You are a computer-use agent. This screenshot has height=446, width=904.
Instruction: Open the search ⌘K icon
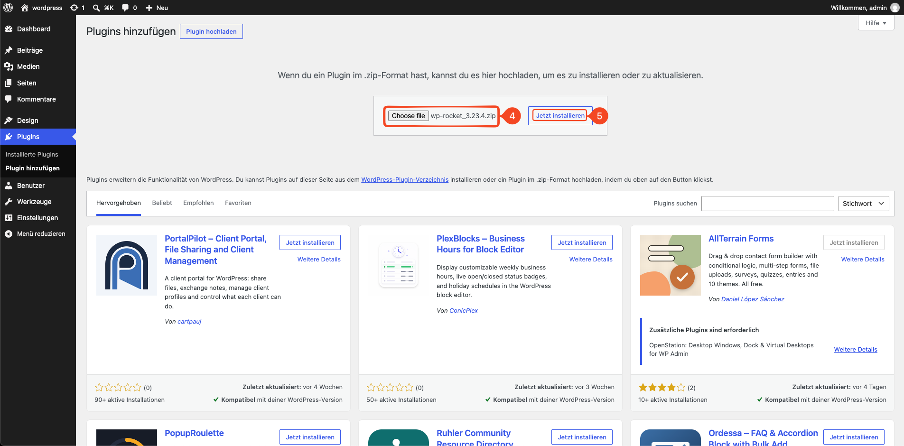click(96, 8)
